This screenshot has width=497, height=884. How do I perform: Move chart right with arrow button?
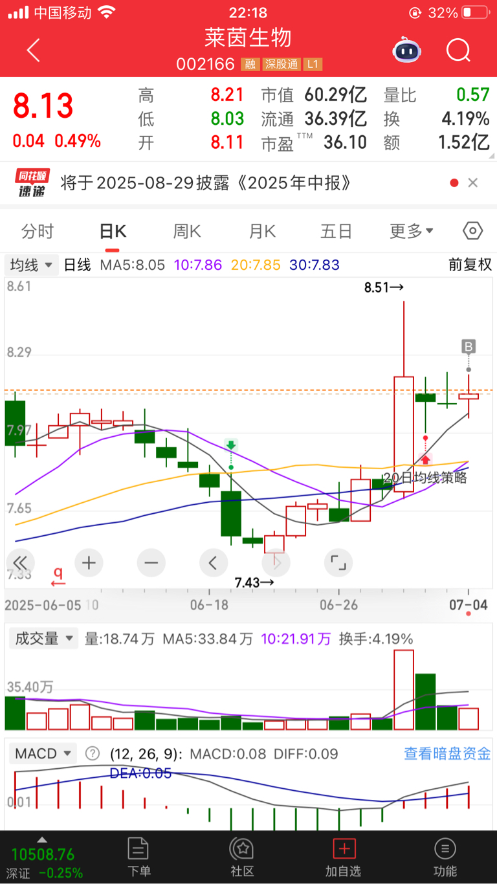[276, 563]
